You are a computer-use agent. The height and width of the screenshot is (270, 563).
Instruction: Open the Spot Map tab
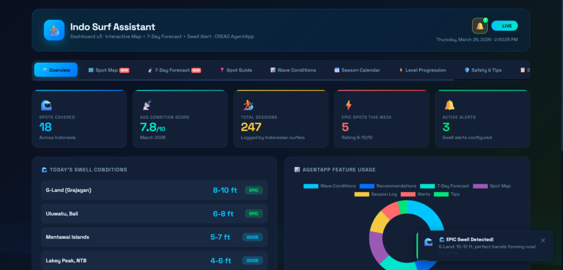[x=108, y=70]
